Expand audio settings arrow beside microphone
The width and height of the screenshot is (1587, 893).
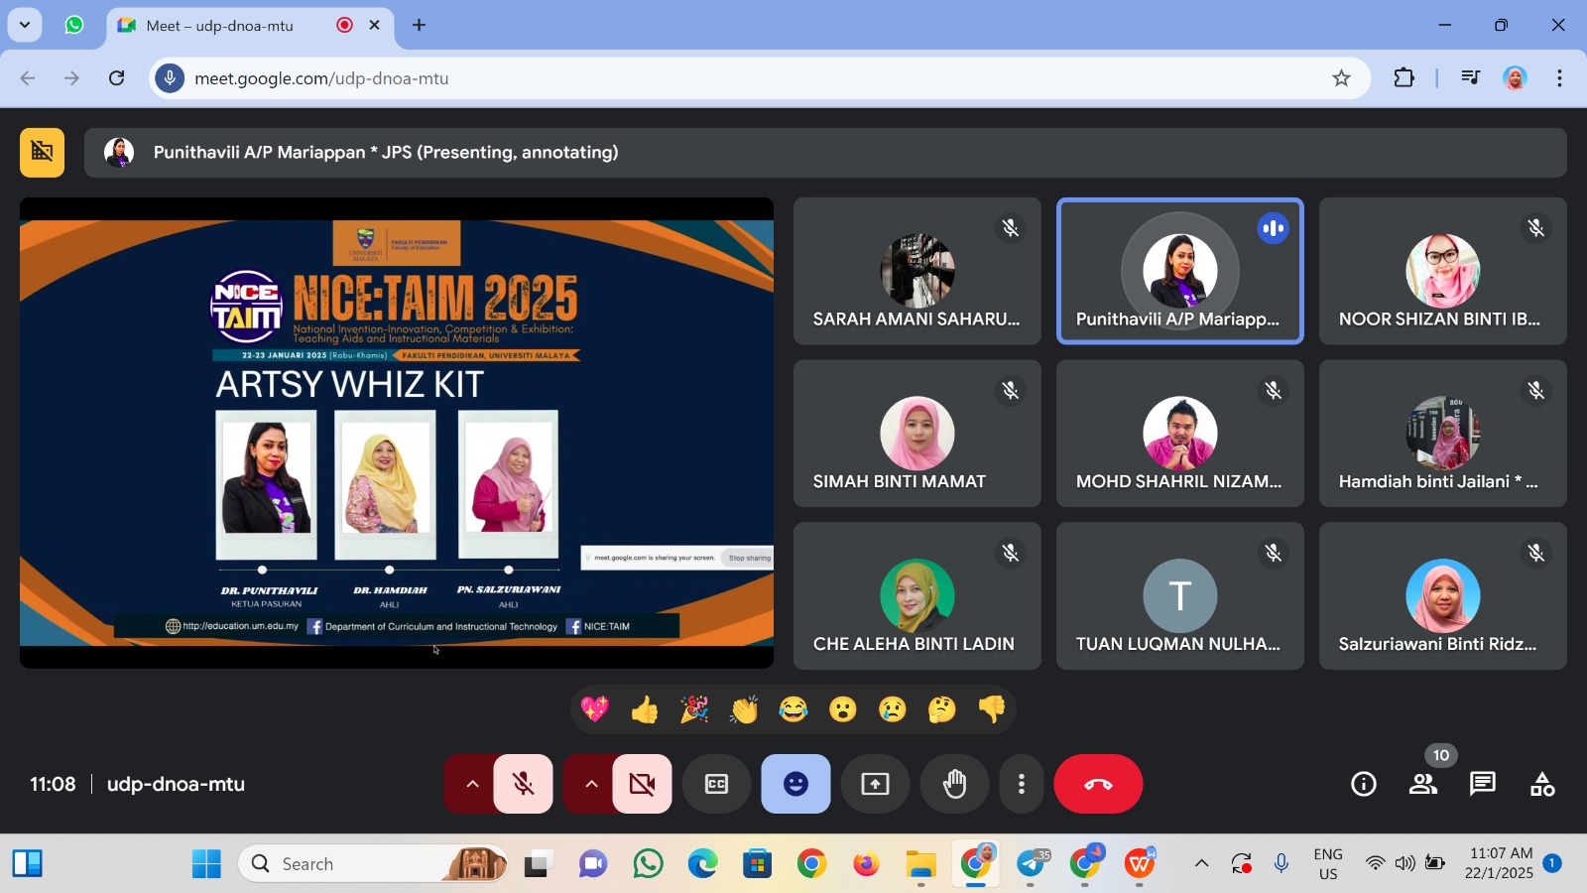tap(472, 784)
